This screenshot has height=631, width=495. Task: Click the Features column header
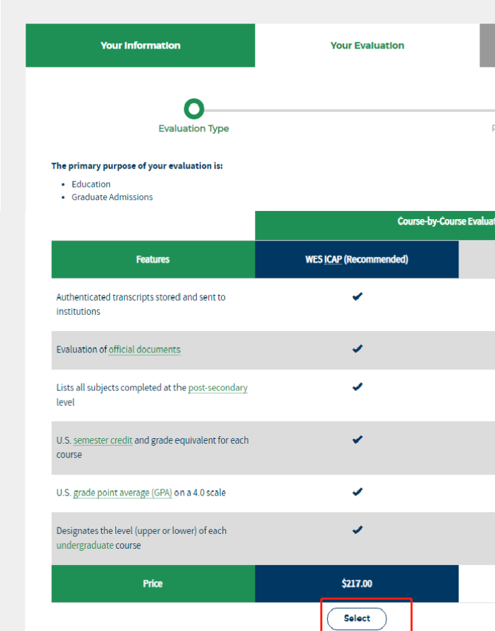(x=153, y=260)
